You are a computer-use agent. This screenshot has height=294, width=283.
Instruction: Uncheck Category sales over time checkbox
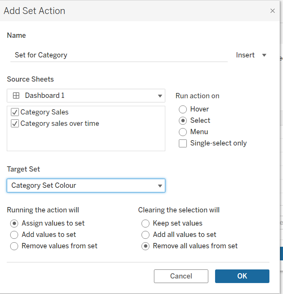[15, 124]
